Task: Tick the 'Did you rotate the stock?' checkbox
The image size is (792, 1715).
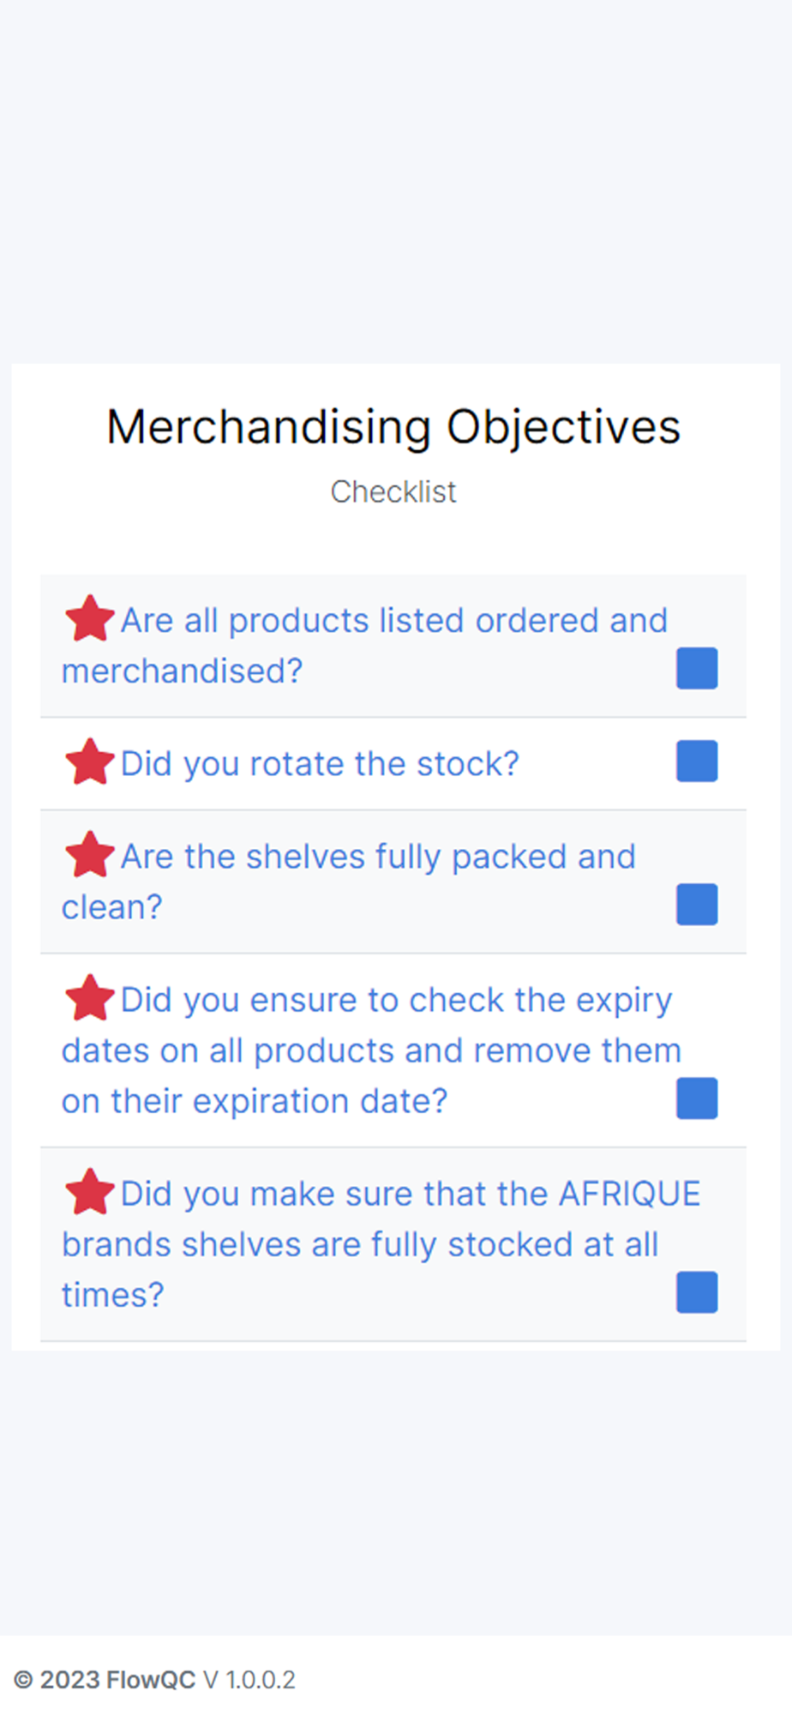Action: tap(697, 761)
